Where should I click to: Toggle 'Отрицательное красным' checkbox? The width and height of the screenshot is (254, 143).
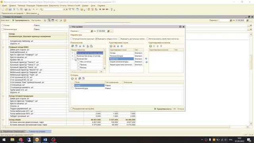tap(71, 39)
